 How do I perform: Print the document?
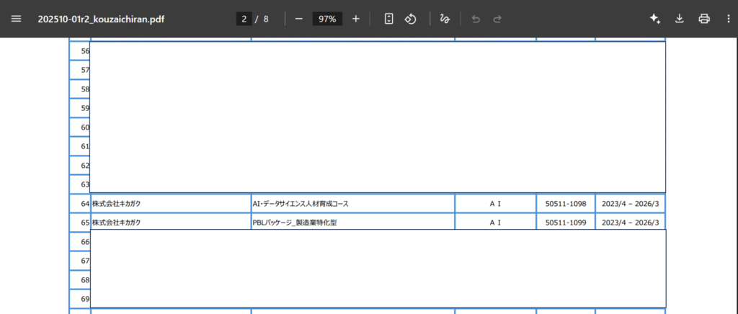(x=704, y=19)
